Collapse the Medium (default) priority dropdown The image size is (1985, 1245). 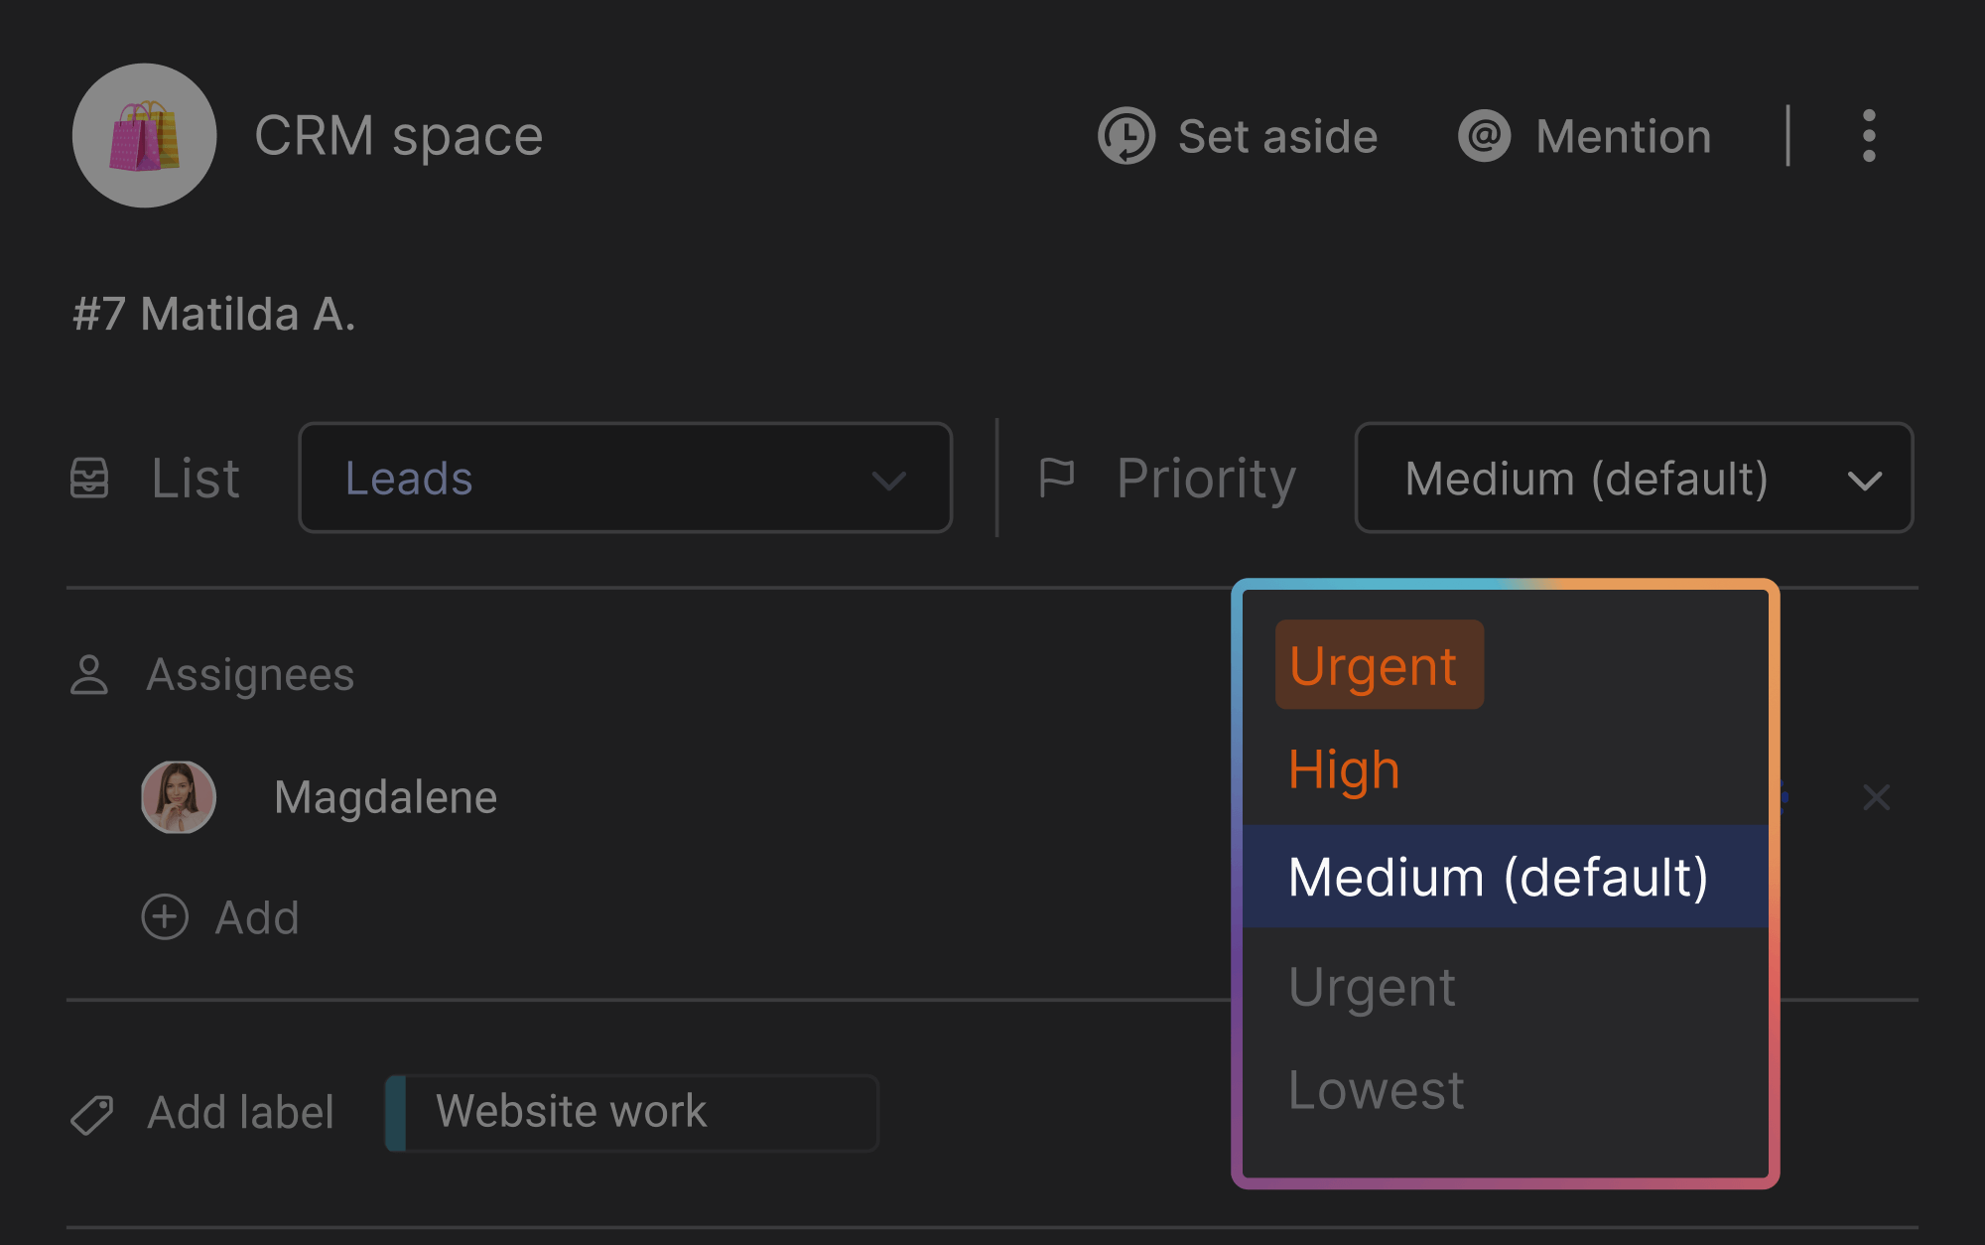click(x=1634, y=479)
